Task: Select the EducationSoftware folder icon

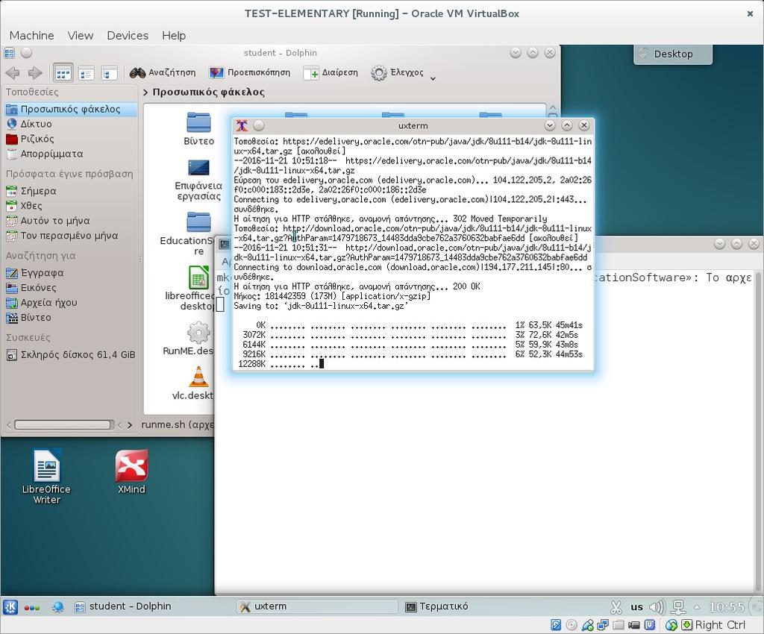Action: click(198, 222)
